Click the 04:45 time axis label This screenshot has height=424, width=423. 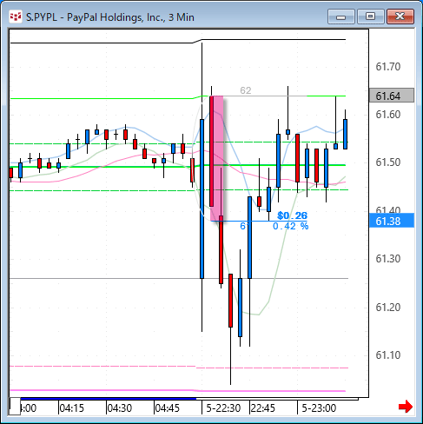click(x=168, y=408)
